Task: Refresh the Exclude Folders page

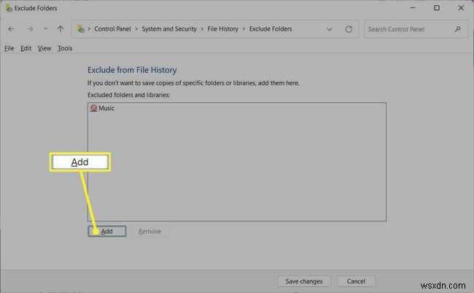Action: click(x=349, y=29)
